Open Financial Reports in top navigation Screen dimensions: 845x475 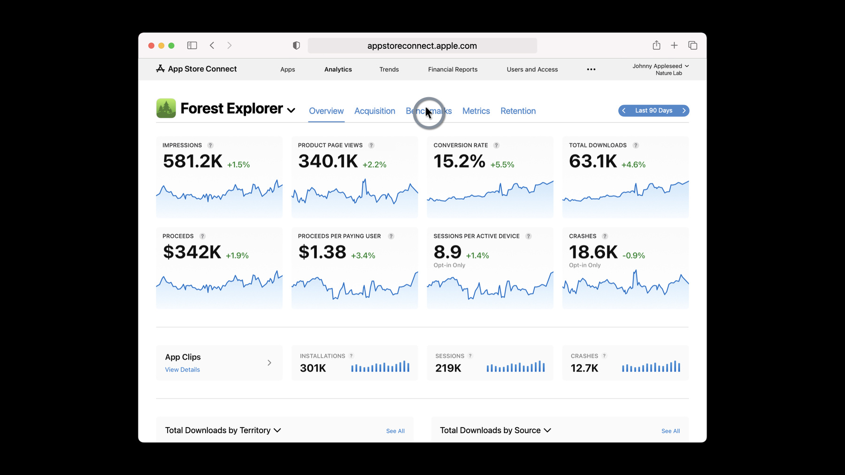pos(453,69)
